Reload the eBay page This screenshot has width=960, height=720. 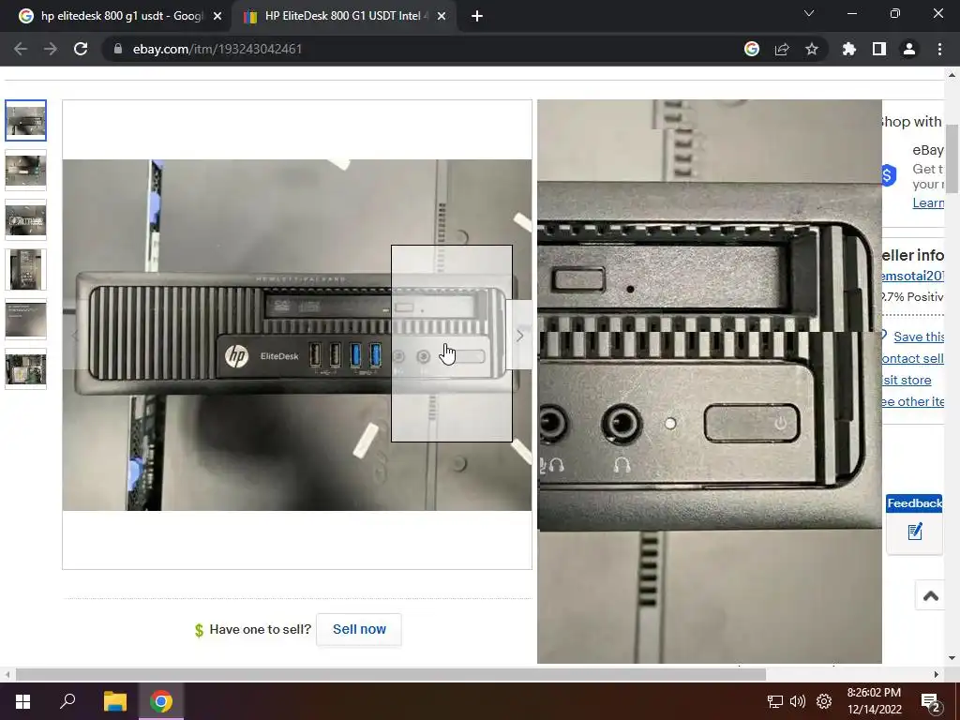(x=81, y=49)
